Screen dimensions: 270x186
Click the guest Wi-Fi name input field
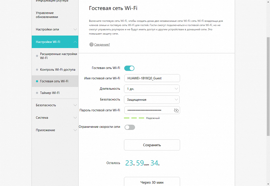[x=152, y=78]
